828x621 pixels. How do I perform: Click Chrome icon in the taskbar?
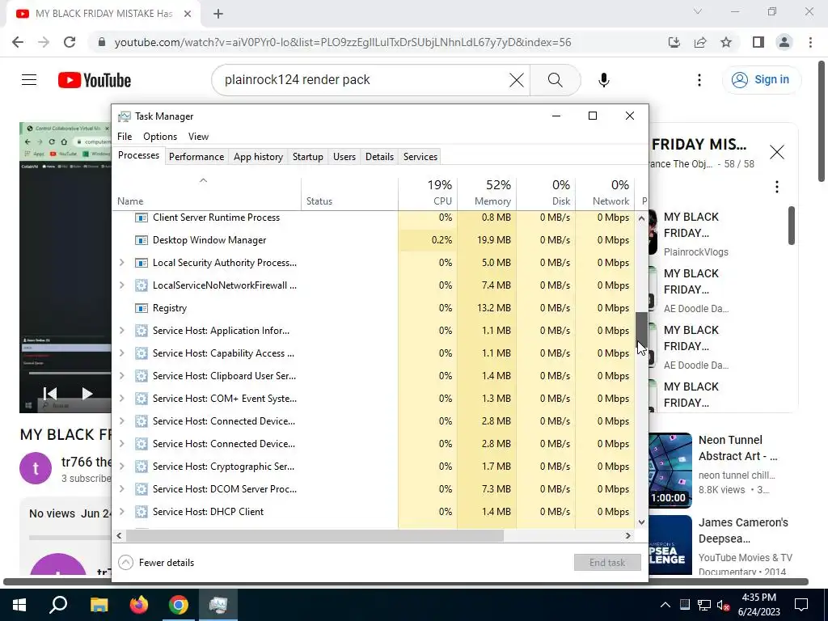(x=179, y=605)
